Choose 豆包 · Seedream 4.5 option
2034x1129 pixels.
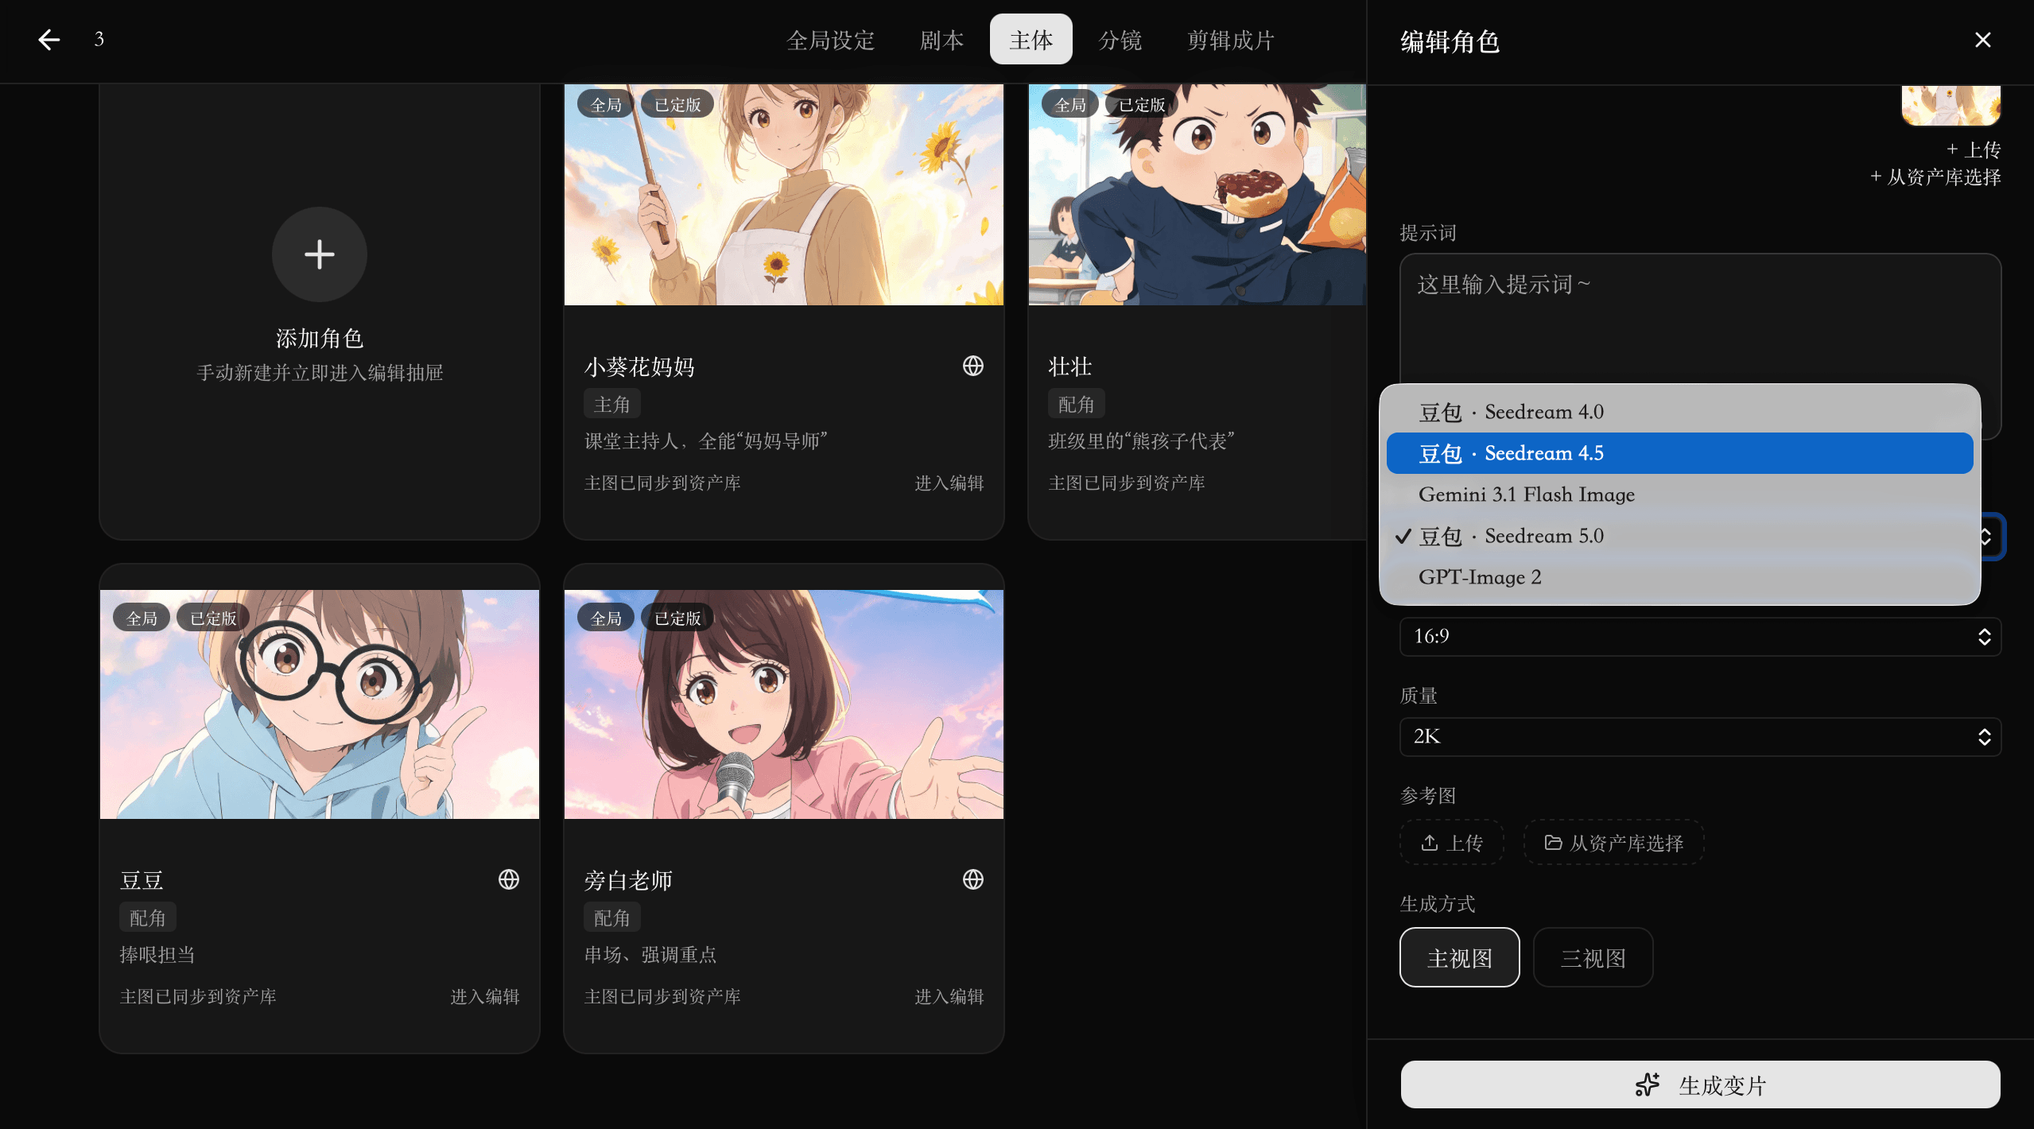coord(1679,453)
